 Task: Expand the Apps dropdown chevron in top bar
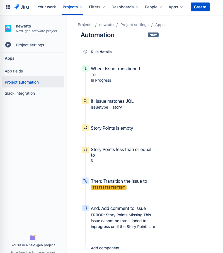coord(181,7)
